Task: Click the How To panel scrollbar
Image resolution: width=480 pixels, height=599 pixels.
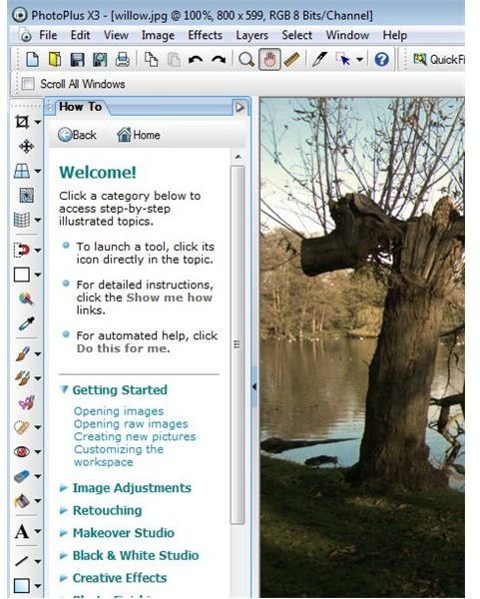Action: pyautogui.click(x=238, y=345)
